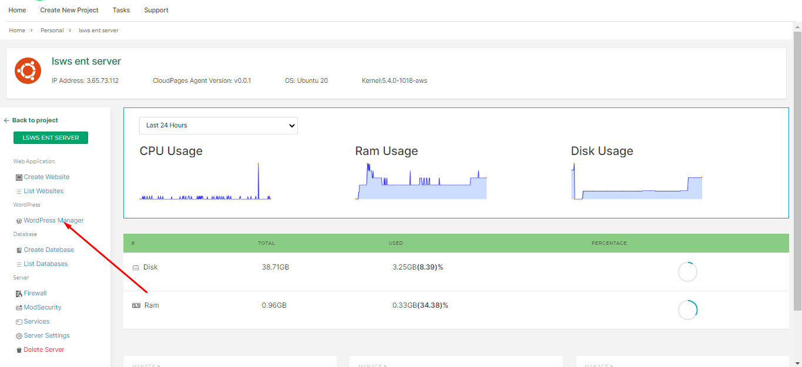Click the Disk usage percentage circle
Screen dimensions: 802x367
(x=687, y=271)
